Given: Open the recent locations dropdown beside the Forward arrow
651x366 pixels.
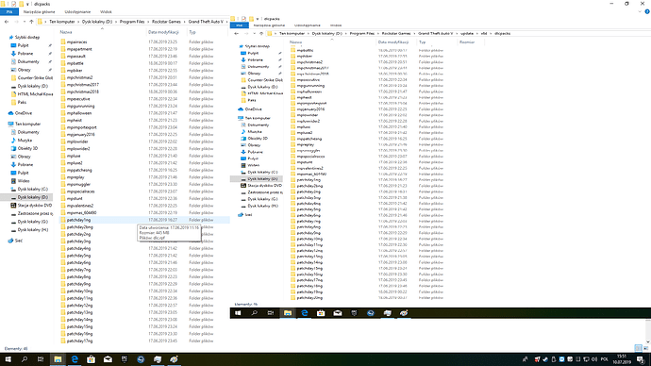Looking at the screenshot, I should coord(24,22).
